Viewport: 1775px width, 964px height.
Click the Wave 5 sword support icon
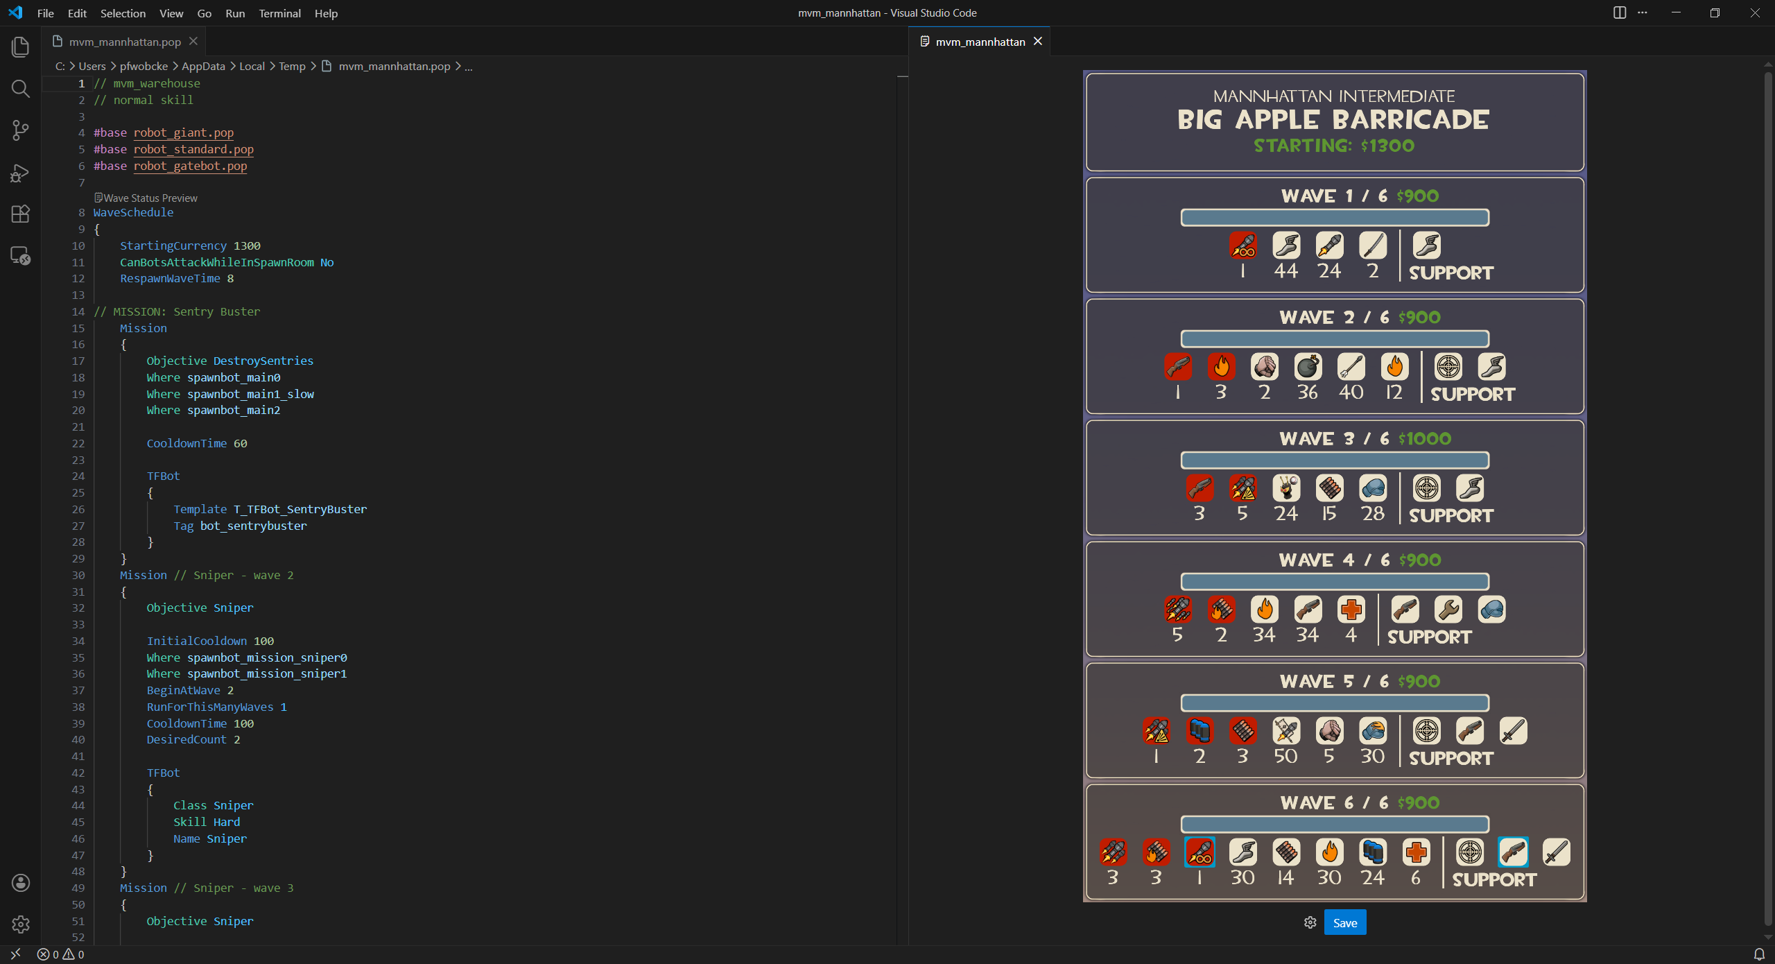(1513, 731)
